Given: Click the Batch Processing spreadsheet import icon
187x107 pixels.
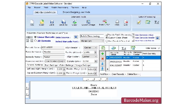Looking at the screenshot, I should coord(148,22).
